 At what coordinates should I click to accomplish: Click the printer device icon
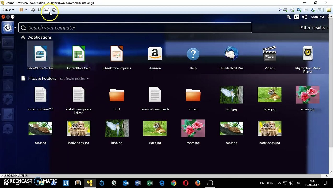[x=306, y=10]
